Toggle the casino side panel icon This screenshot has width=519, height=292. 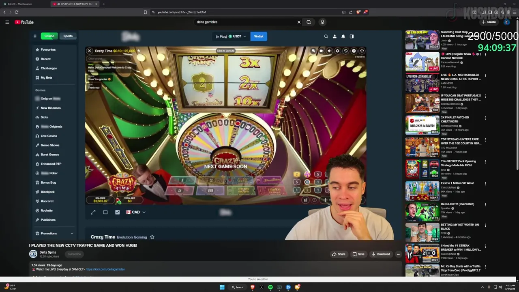click(352, 36)
